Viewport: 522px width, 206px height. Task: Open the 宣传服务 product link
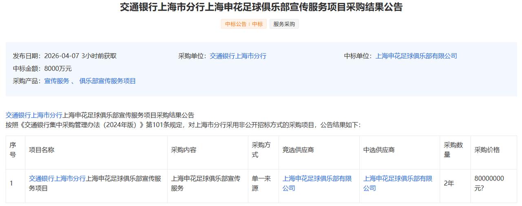[x=57, y=81]
